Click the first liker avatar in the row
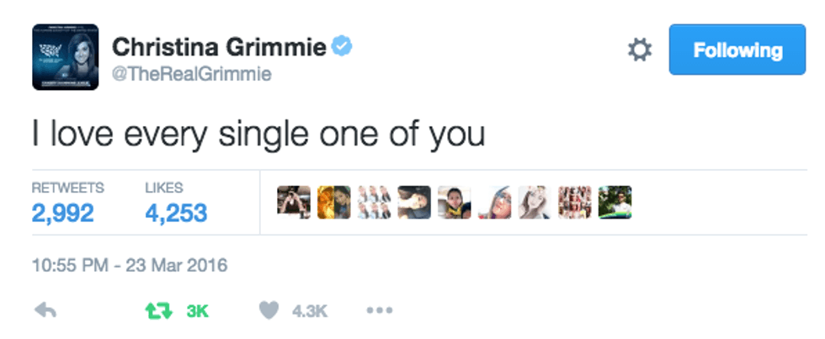The image size is (825, 339). [x=294, y=202]
